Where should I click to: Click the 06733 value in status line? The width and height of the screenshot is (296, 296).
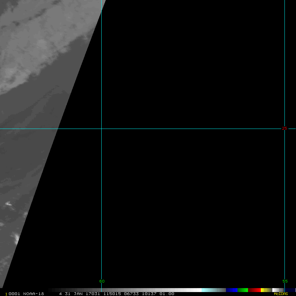pyautogui.click(x=131, y=294)
